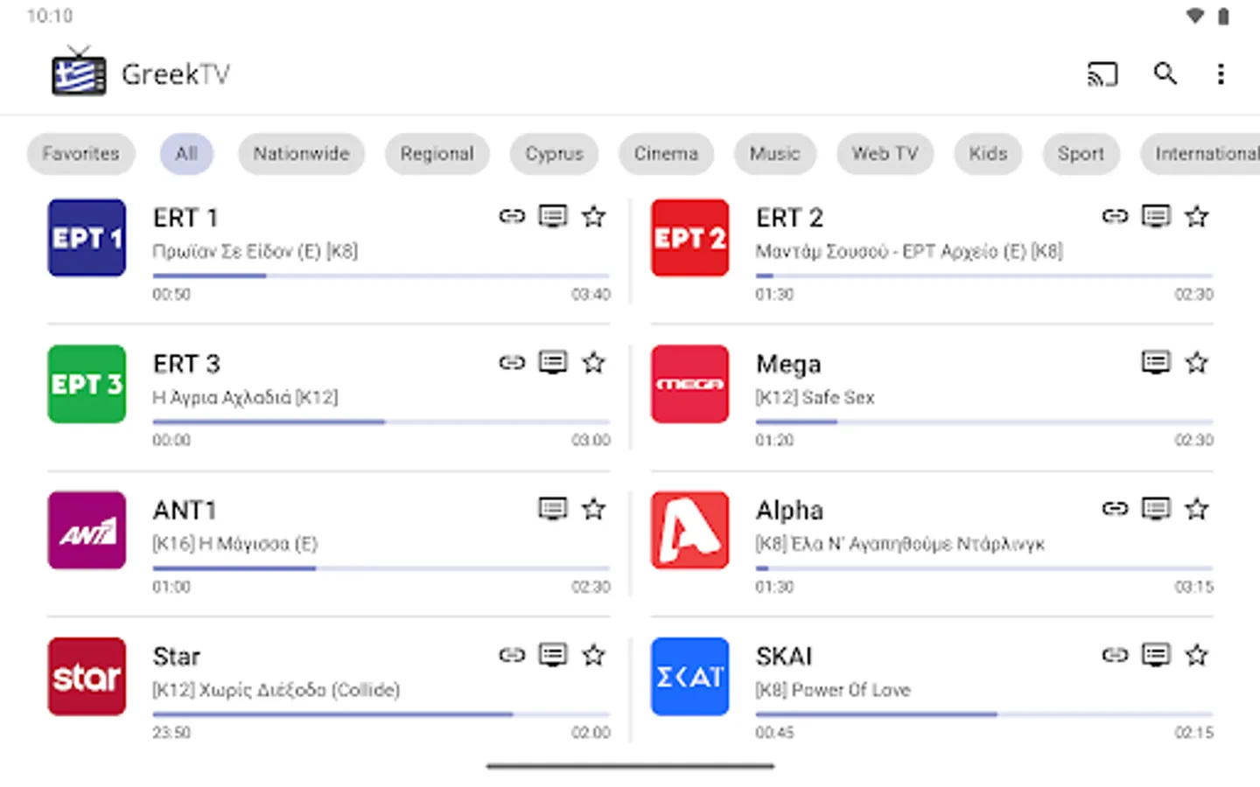Switch to the Favorites category
Viewport: 1260px width, 787px height.
80,154
